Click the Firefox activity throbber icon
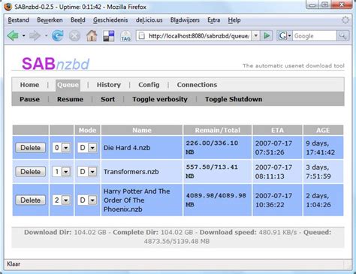 pyautogui.click(x=345, y=20)
